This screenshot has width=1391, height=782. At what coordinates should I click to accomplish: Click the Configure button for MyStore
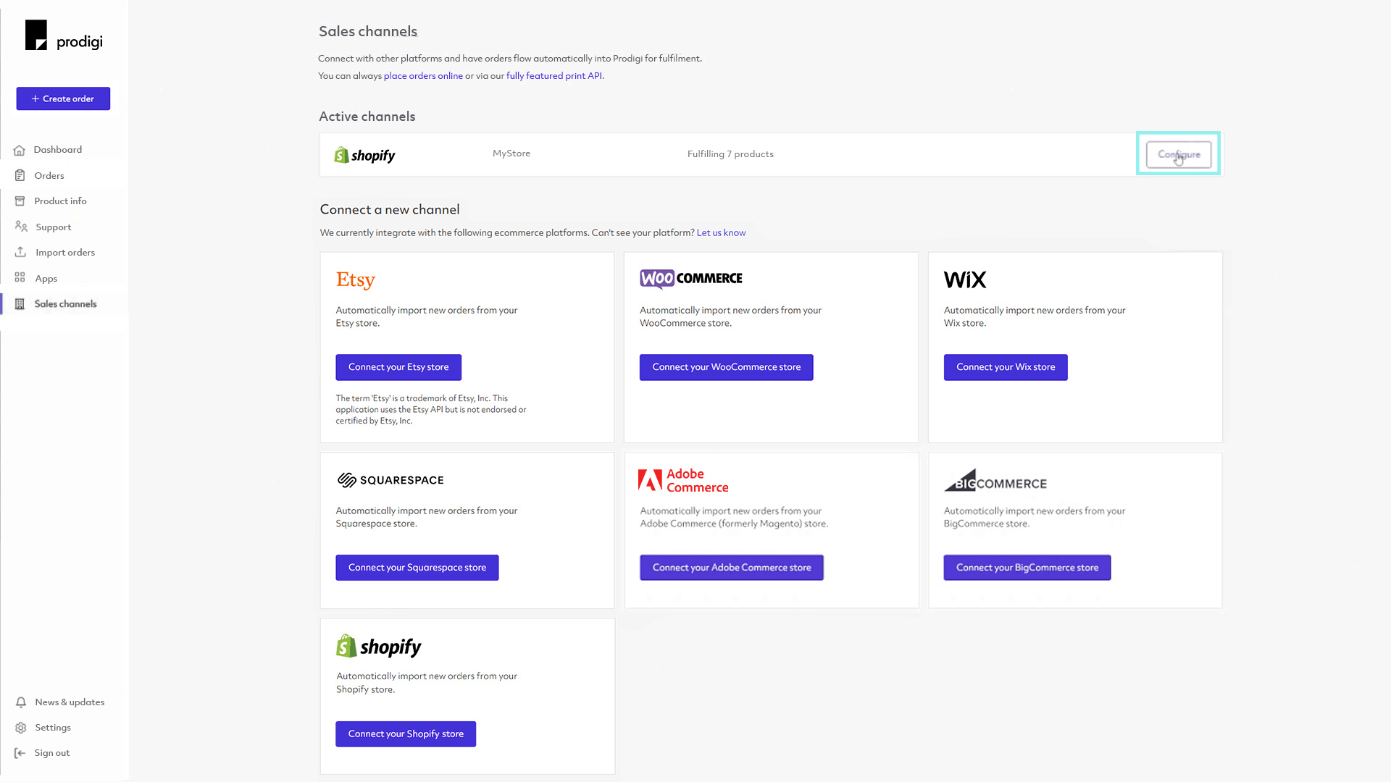point(1179,154)
